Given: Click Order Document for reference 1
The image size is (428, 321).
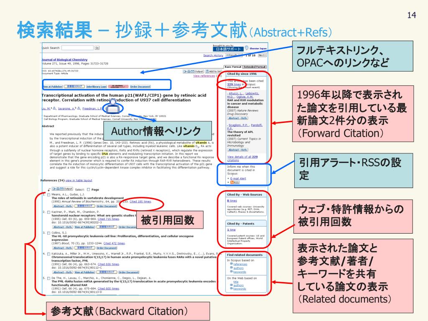Looking at the screenshot, I should (x=107, y=206).
